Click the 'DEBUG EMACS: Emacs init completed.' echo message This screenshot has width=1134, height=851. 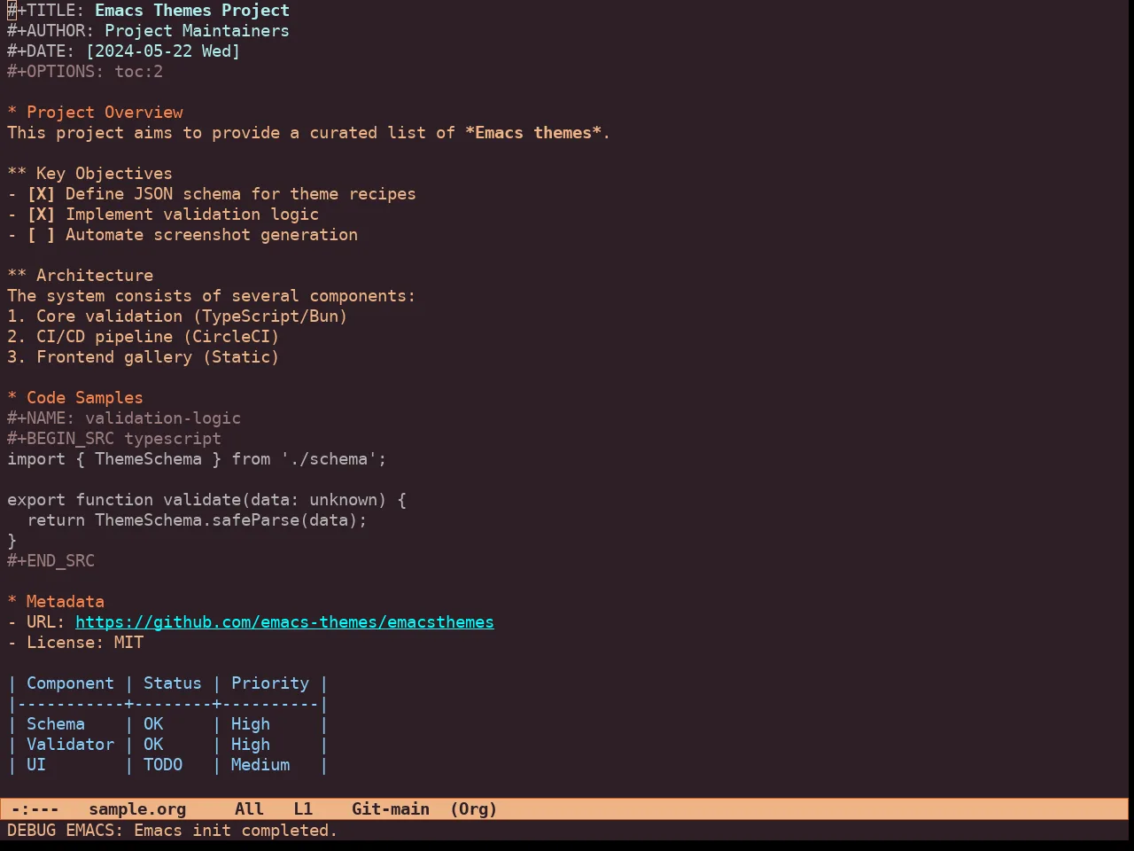(173, 831)
